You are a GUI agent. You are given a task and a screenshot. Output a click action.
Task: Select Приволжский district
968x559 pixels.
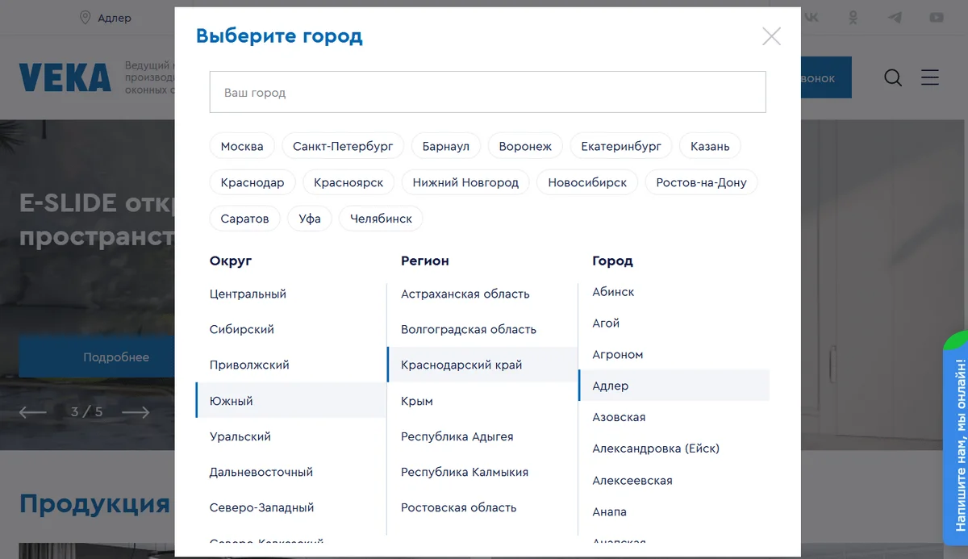pyautogui.click(x=290, y=365)
